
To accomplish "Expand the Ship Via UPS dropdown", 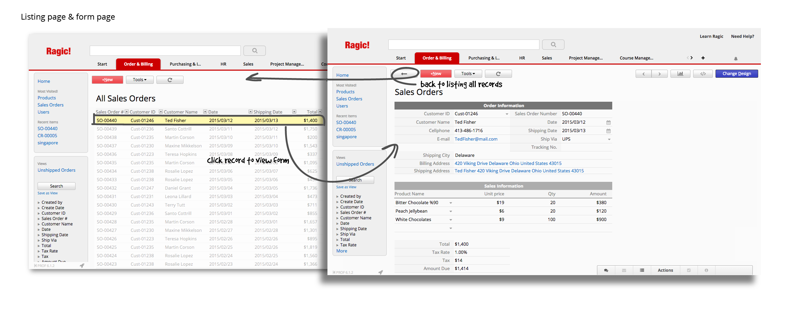I will click(x=609, y=139).
